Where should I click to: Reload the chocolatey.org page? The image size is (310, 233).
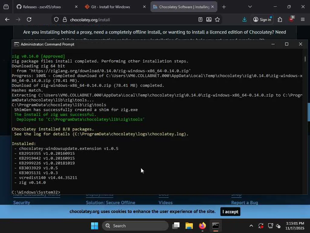point(29,19)
